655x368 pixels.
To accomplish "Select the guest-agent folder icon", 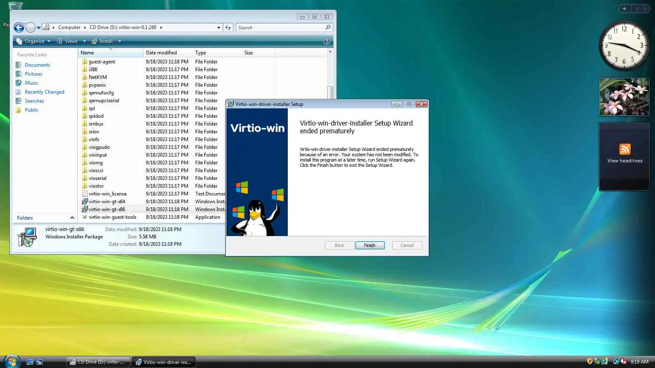I will pos(85,62).
